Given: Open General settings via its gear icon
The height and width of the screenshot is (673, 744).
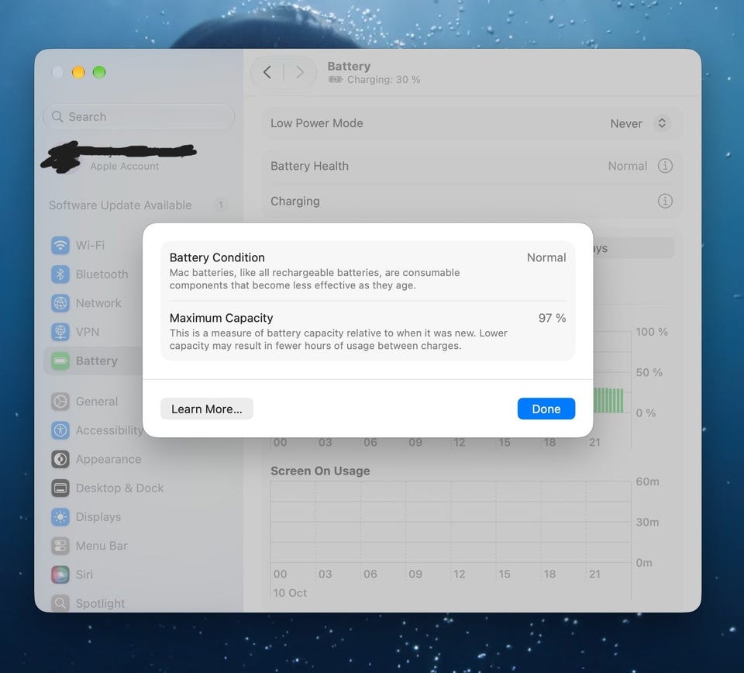Looking at the screenshot, I should tap(60, 402).
